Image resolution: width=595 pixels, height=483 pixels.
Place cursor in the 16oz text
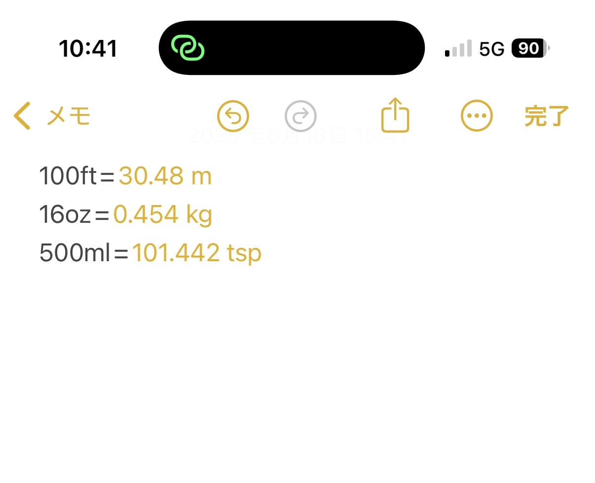[65, 214]
